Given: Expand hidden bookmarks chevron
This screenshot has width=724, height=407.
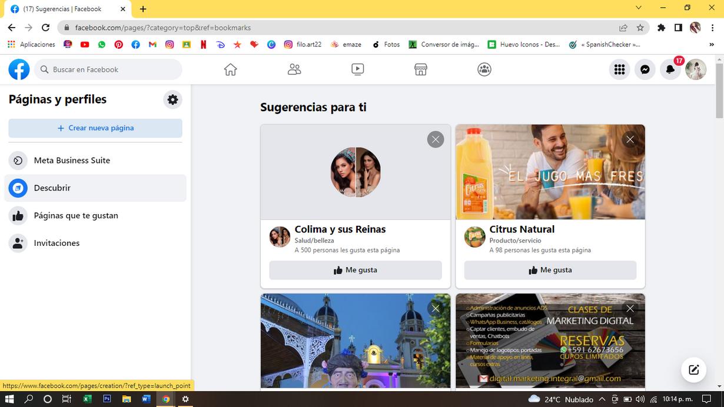Looking at the screenshot, I should click(x=713, y=44).
